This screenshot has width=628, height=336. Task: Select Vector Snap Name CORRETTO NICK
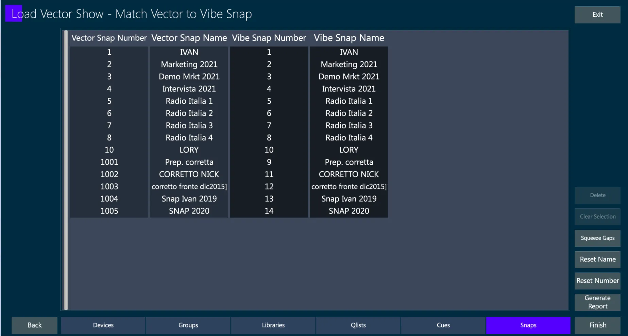point(189,174)
